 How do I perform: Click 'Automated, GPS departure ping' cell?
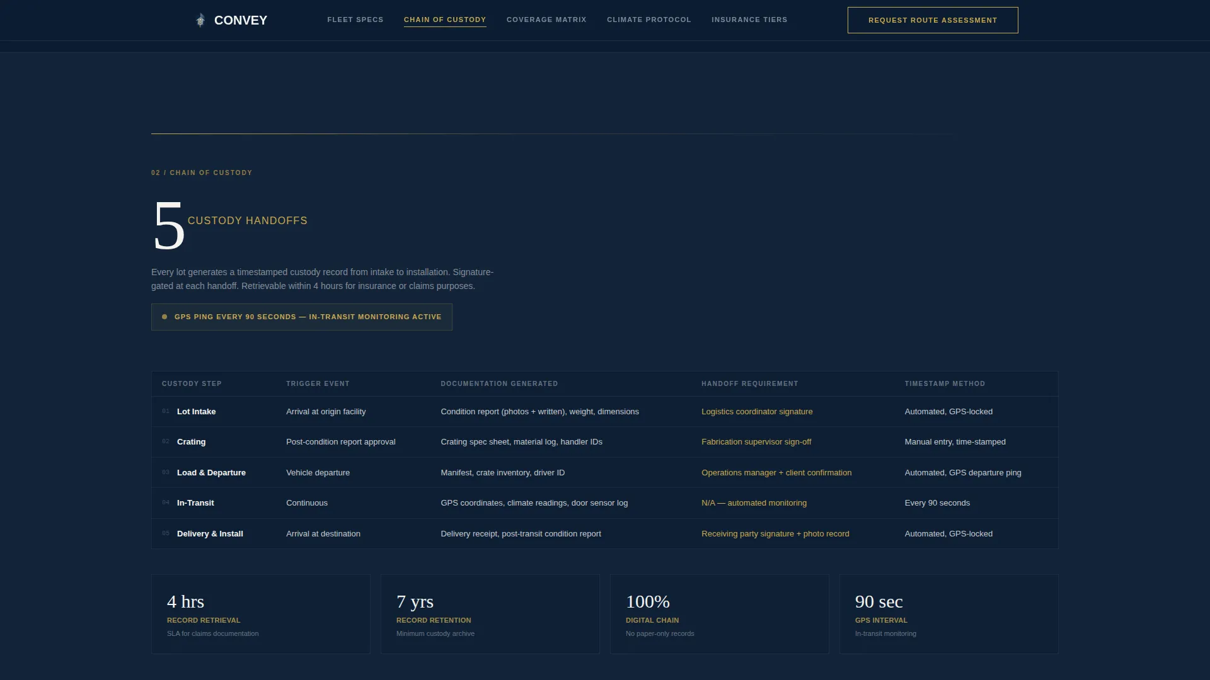pos(963,473)
